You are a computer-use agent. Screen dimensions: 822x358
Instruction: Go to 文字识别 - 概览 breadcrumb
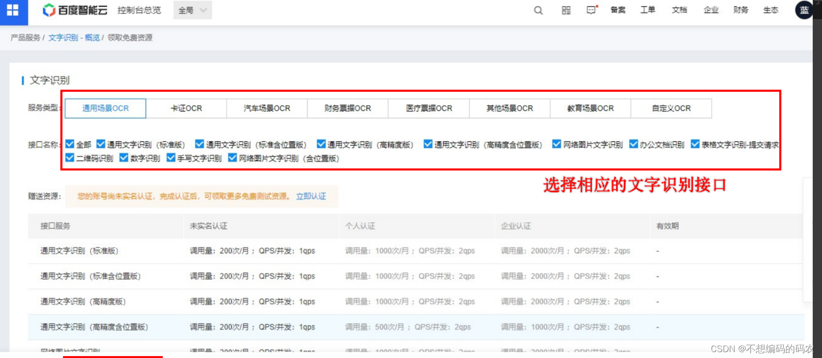pos(74,38)
